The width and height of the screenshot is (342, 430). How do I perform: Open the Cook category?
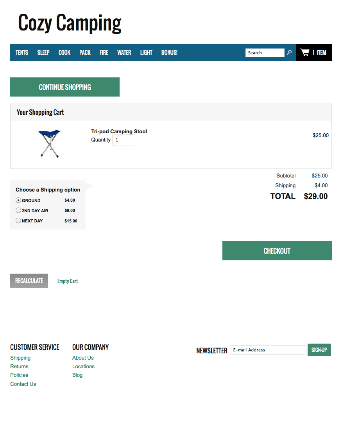tap(64, 52)
